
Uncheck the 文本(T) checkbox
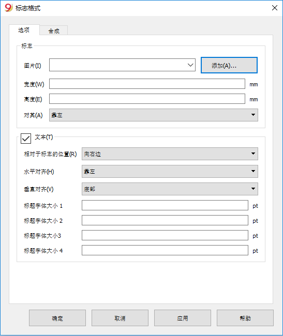click(26, 139)
